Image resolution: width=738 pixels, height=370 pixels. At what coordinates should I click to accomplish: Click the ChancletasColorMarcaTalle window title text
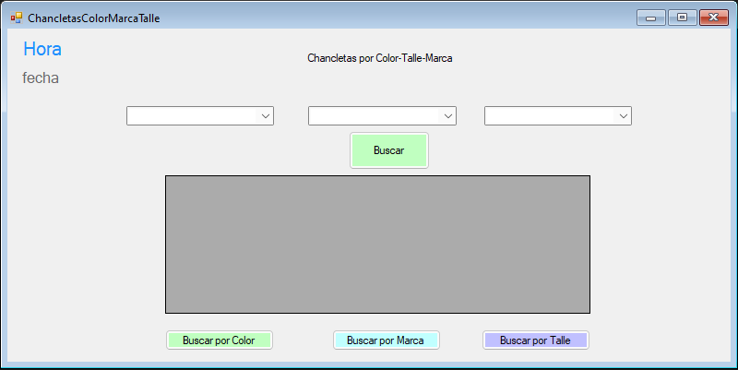[94, 18]
